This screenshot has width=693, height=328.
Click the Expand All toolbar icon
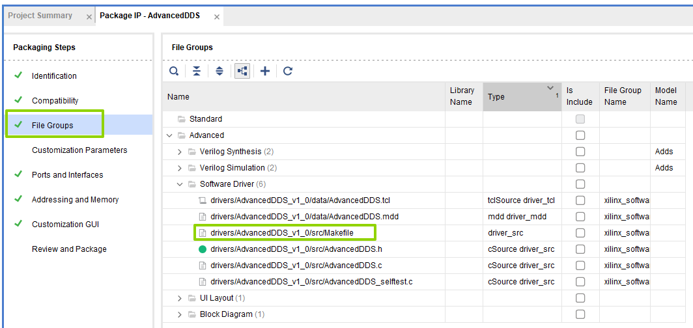pos(219,71)
